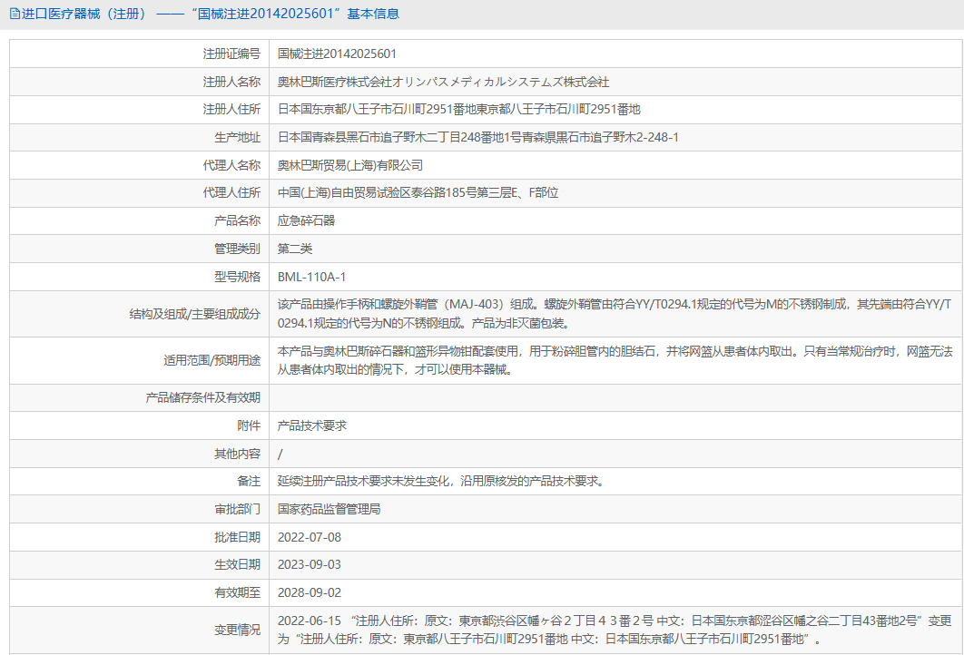Image resolution: width=964 pixels, height=655 pixels.
Task: Click the value 国家药品监督管理局
Action: (x=329, y=509)
